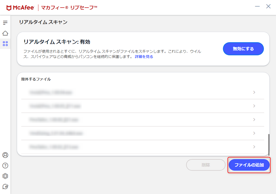Click the ファイルの追加 button
Screen dimensions: 276x194
(249, 165)
